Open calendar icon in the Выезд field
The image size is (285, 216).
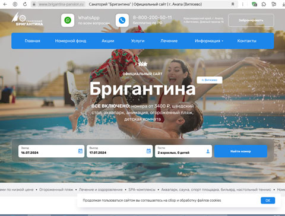point(148,151)
